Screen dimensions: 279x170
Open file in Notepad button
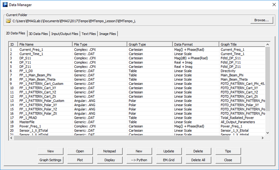pyautogui.click(x=109, y=151)
